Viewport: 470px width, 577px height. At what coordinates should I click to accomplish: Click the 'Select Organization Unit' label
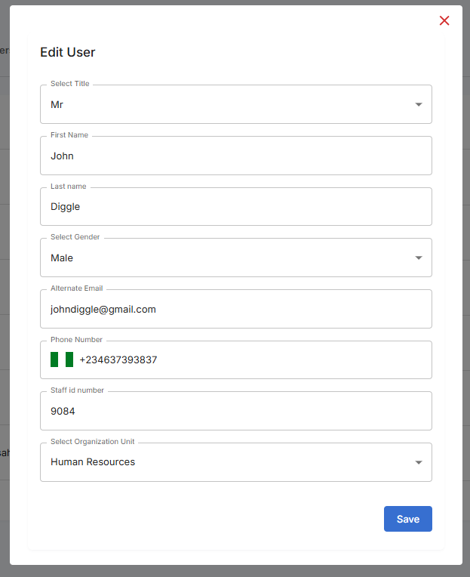pyautogui.click(x=92, y=442)
